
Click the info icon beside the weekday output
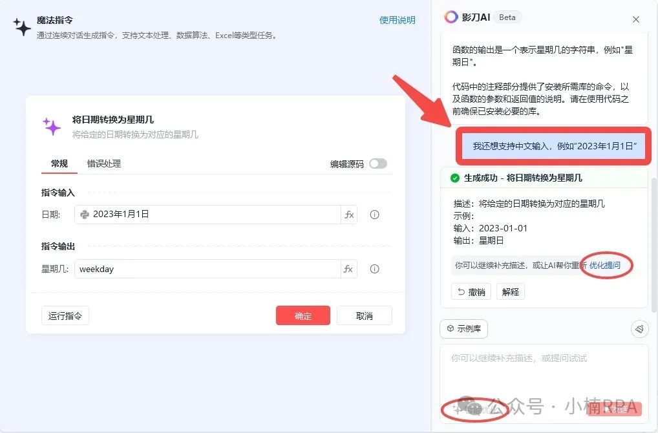[x=374, y=269]
